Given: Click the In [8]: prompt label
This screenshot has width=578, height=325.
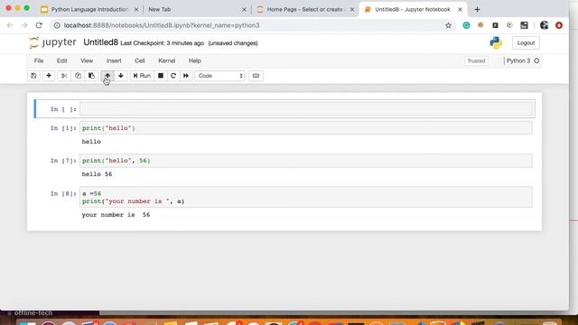Looking at the screenshot, I should pyautogui.click(x=63, y=193).
